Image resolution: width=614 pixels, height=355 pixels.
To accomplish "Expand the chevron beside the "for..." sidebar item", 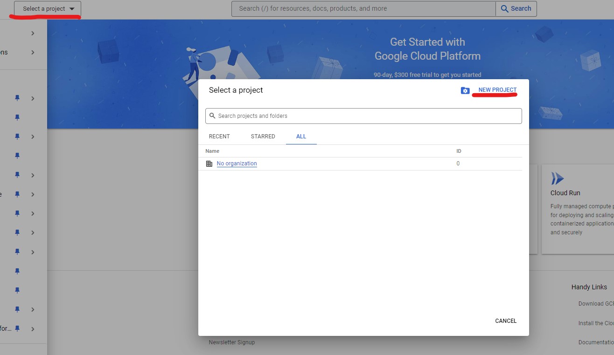I will [x=33, y=329].
